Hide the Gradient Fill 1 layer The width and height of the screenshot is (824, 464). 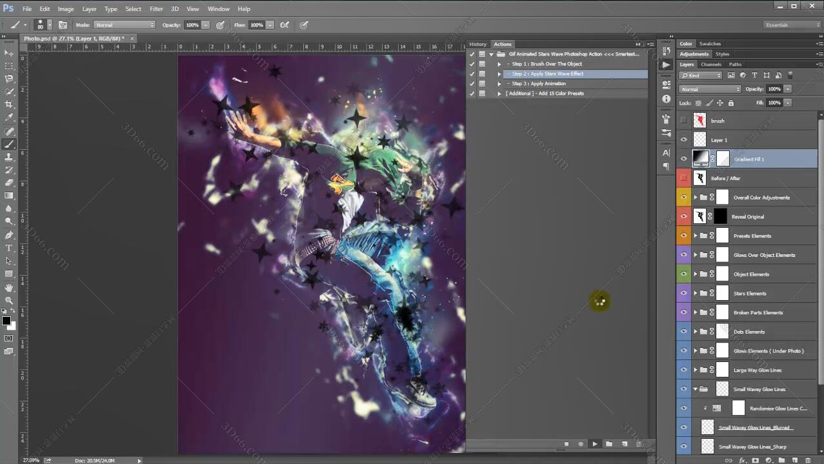coord(683,159)
